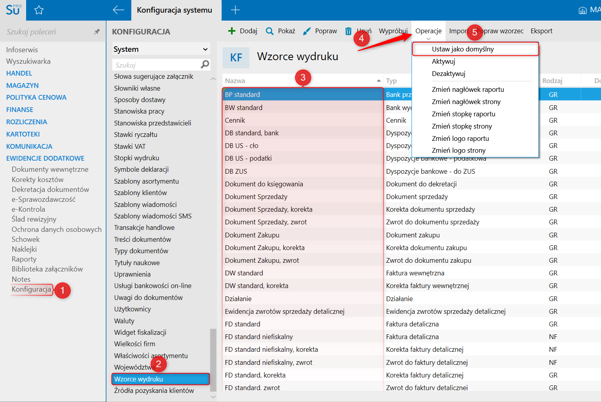Open the FINANSE module
Image resolution: width=601 pixels, height=402 pixels.
click(x=20, y=110)
